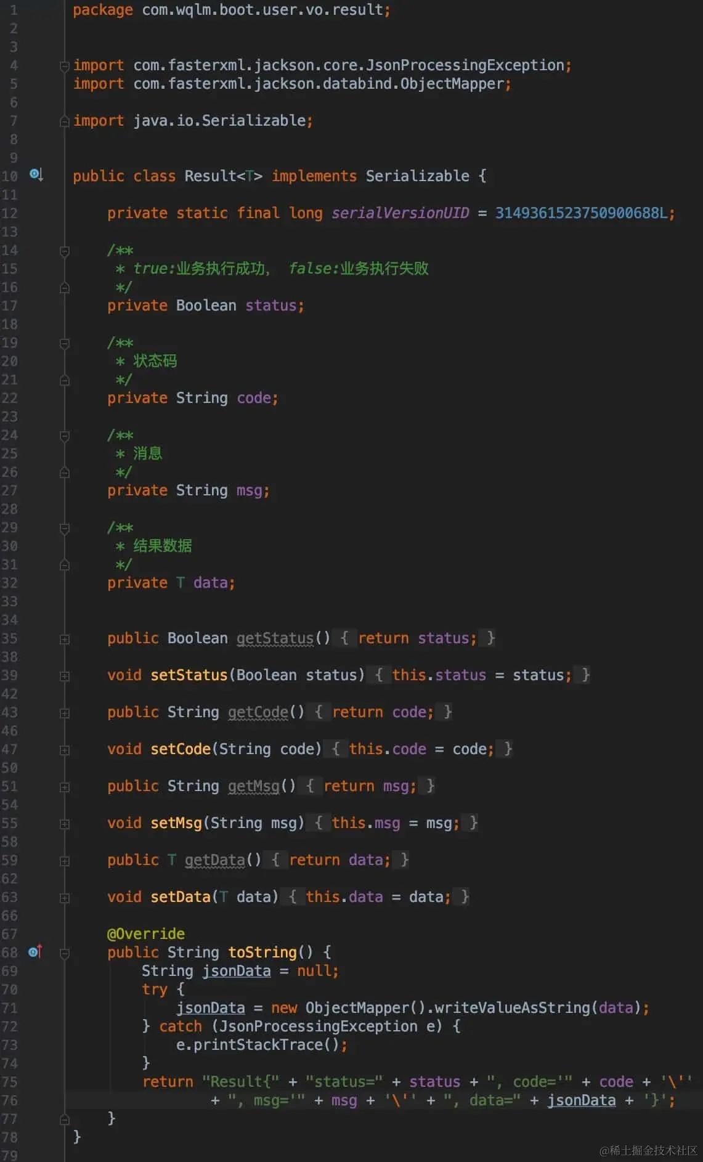Click the JsonProcessingException import line
The width and height of the screenshot is (703, 1162).
click(322, 65)
